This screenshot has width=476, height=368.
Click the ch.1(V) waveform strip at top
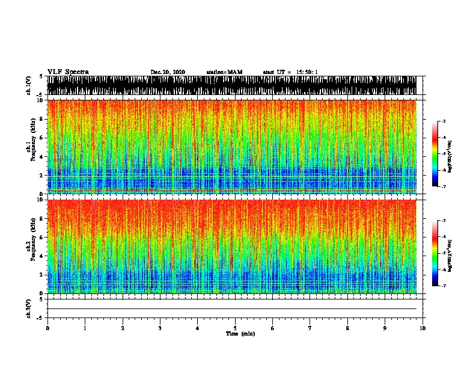point(232,85)
